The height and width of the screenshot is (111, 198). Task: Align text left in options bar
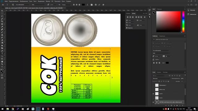coord(74,5)
